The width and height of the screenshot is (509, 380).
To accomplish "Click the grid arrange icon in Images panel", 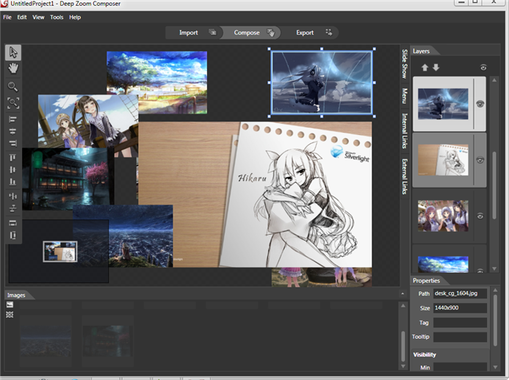I will tap(10, 315).
